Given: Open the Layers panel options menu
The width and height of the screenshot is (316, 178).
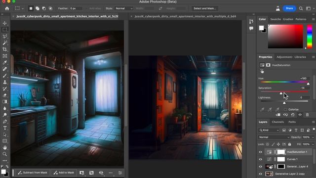Looking at the screenshot, I should [314, 122].
